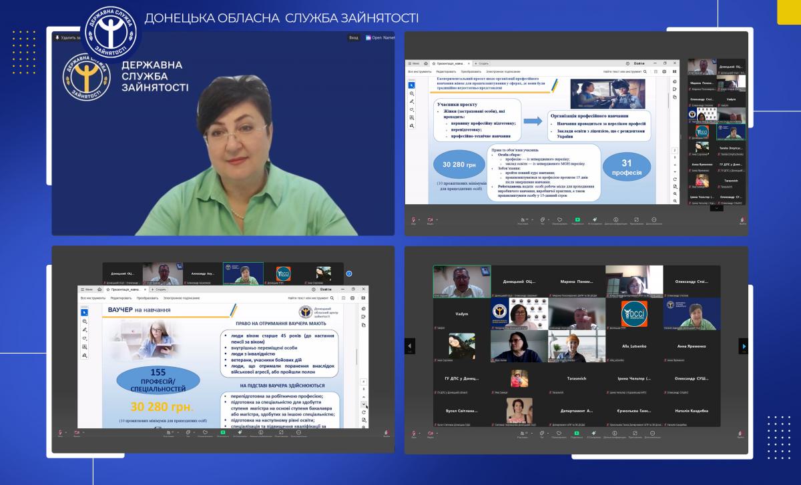Viewport: 801px width, 485px height.
Task: Click the arrow selection tool in top-right PDF sidebar
Action: pyautogui.click(x=412, y=85)
